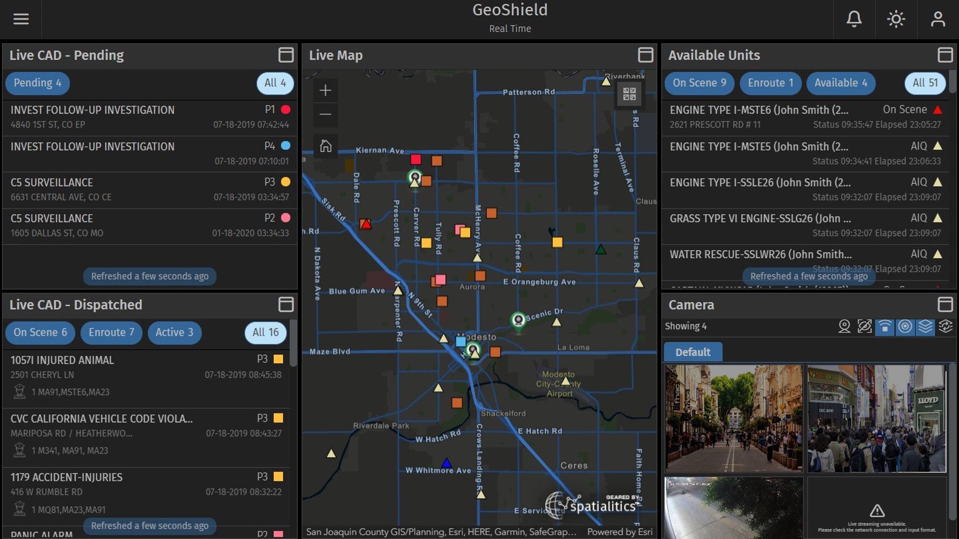This screenshot has width=959, height=539.
Task: Reset map to home extent
Action: click(x=325, y=146)
